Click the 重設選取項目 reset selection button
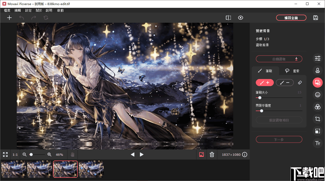The image size is (325, 181). point(279,120)
